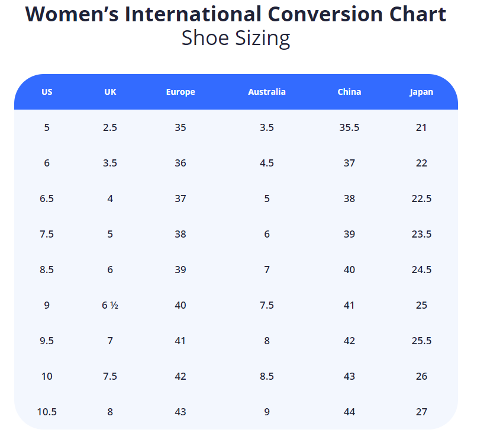The image size is (487, 439).
Task: Click the Japan size 24.5 cell
Action: point(421,270)
